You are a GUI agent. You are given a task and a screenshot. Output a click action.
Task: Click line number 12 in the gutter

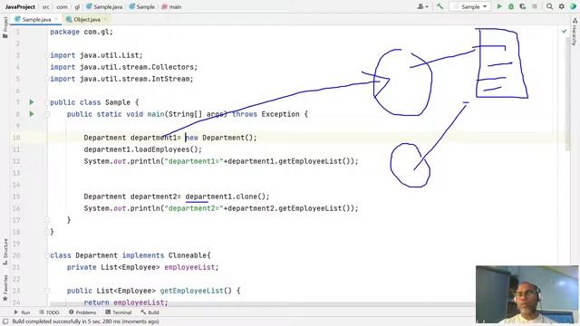tap(16, 161)
